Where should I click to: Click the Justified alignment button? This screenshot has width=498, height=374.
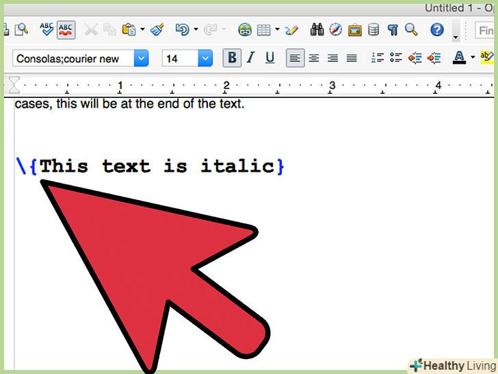[x=352, y=58]
